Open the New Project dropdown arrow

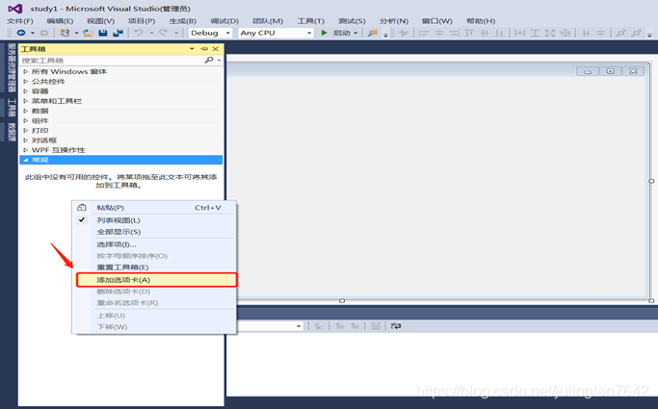[76, 33]
